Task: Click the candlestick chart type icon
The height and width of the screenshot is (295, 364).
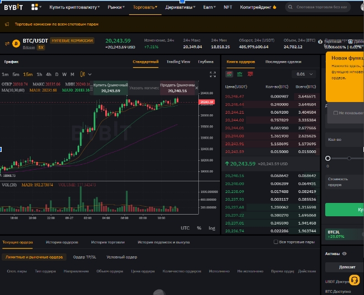Action: pos(83,74)
